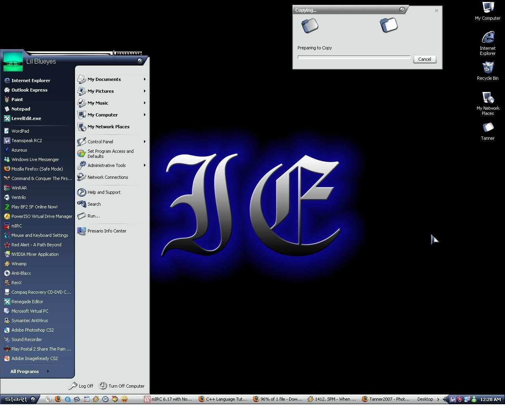Click Log Off in the Start menu
This screenshot has height=405, width=505.
[81, 386]
